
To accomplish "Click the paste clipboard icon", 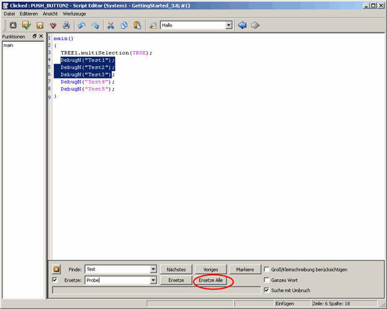I will pyautogui.click(x=137, y=25).
